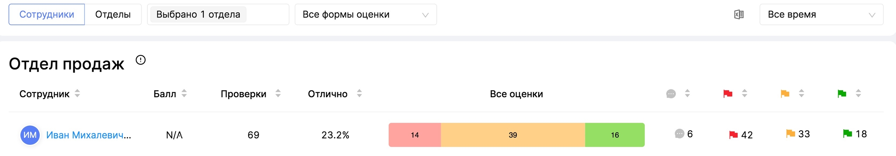Sort the table by Сотрудник column

pyautogui.click(x=77, y=94)
